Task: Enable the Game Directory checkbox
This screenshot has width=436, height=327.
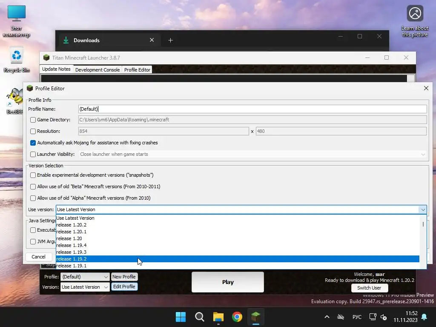Action: [x=33, y=120]
